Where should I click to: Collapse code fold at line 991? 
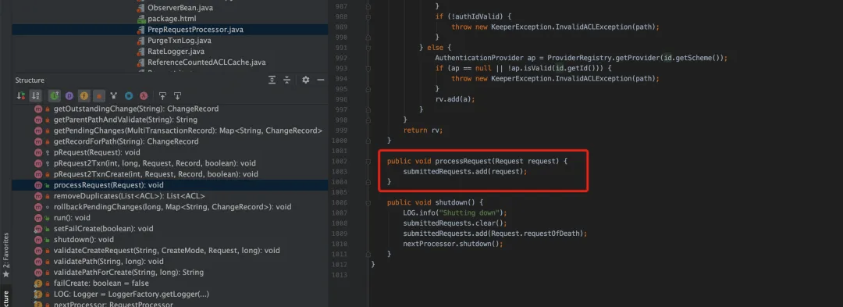point(368,48)
